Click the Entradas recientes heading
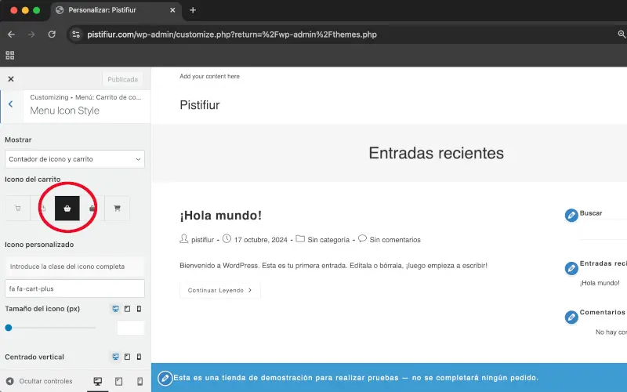This screenshot has width=627, height=392. (437, 153)
